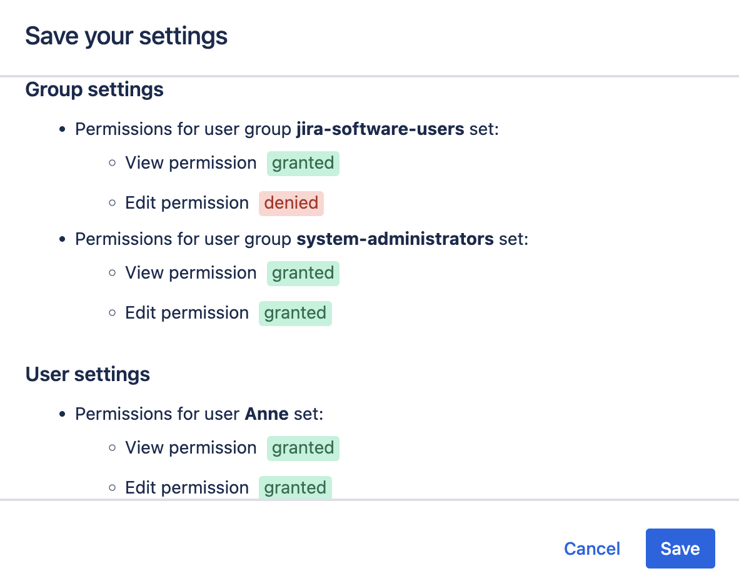Click the bullet beside jira-software-users permissions entry
This screenshot has width=739, height=586.
pos(61,129)
